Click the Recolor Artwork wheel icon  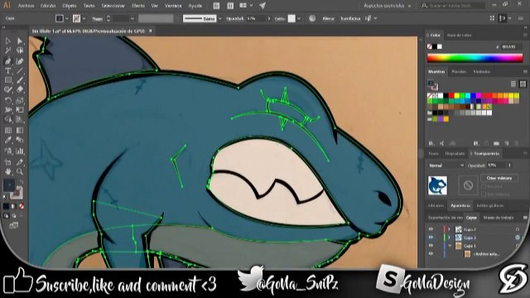312,18
